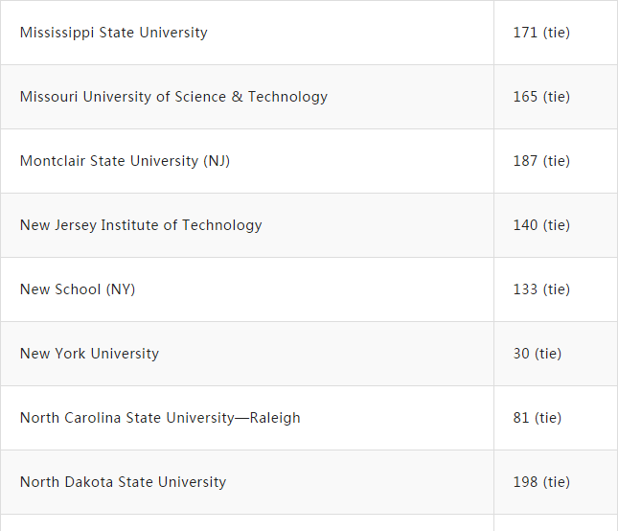Screen dimensions: 618x531
Task: Click the empty name cell below North Dakota
Action: pos(246,523)
